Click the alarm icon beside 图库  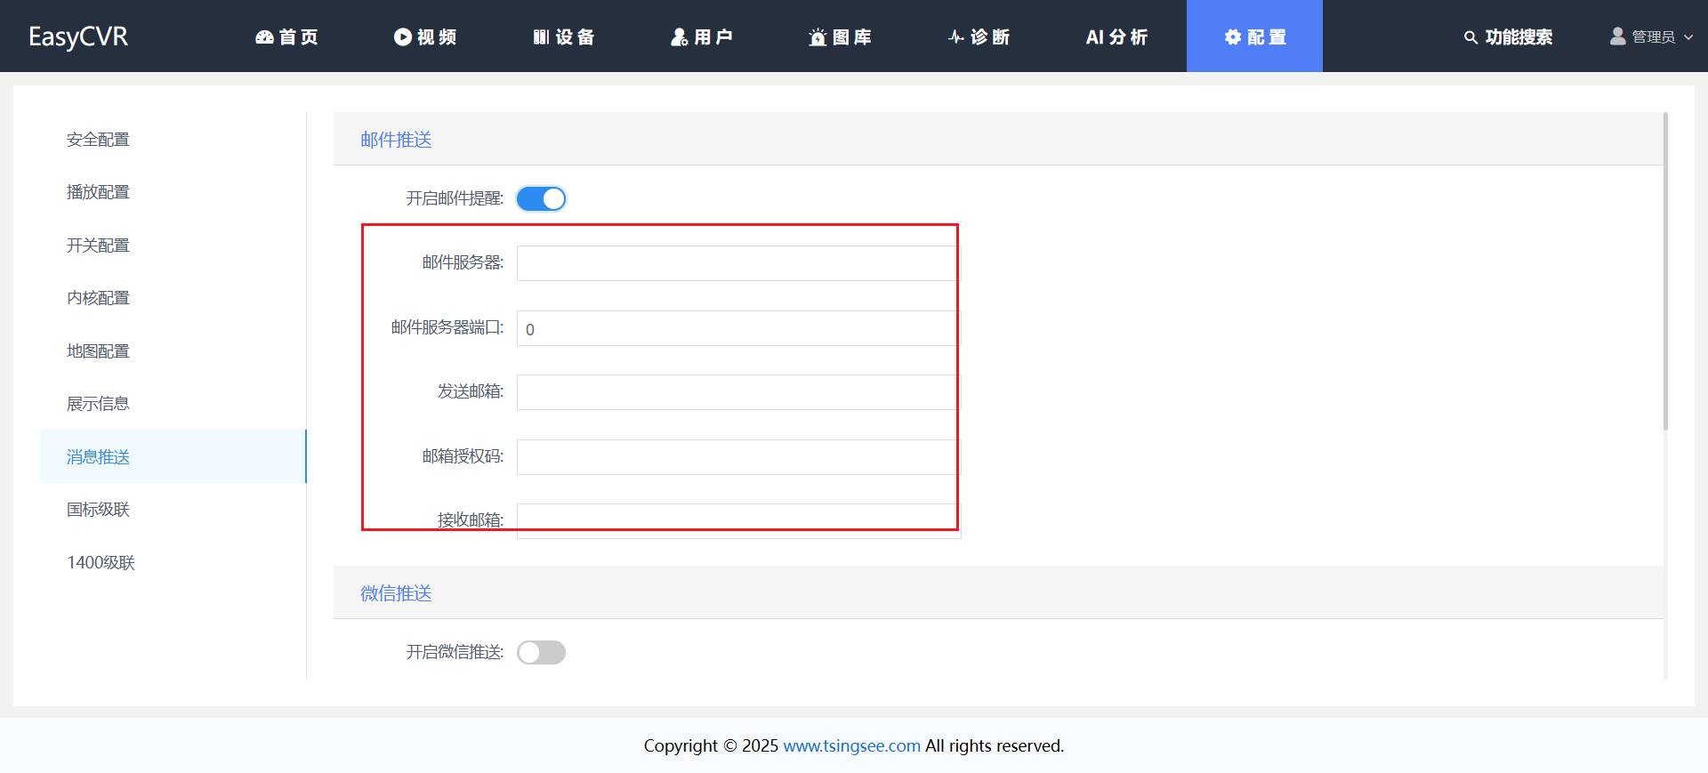pos(818,36)
